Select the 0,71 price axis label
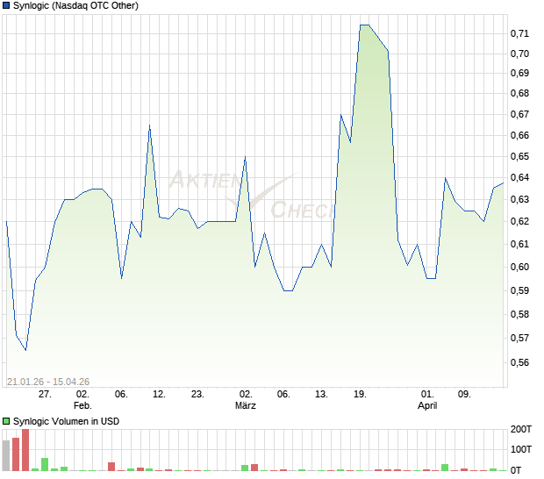 (519, 33)
